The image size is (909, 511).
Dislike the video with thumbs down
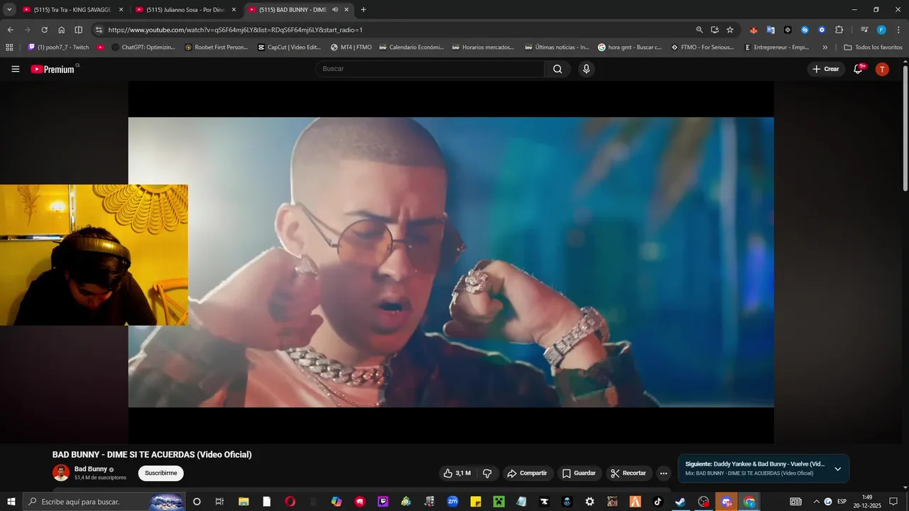(x=487, y=473)
